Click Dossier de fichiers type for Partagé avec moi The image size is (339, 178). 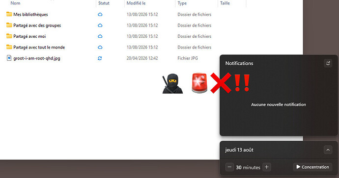click(195, 36)
